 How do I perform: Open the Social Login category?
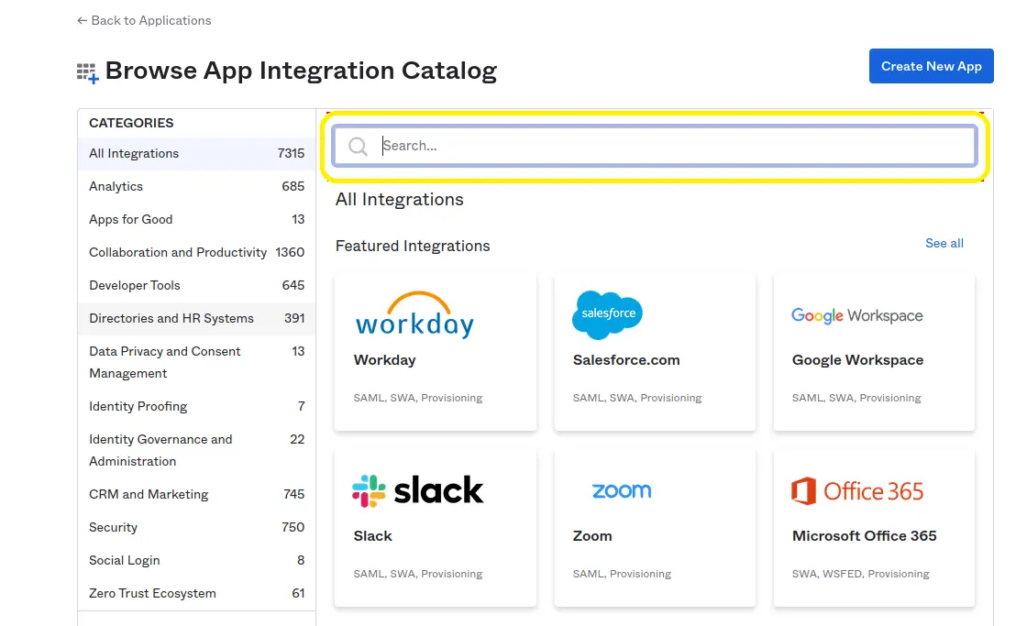(x=125, y=561)
